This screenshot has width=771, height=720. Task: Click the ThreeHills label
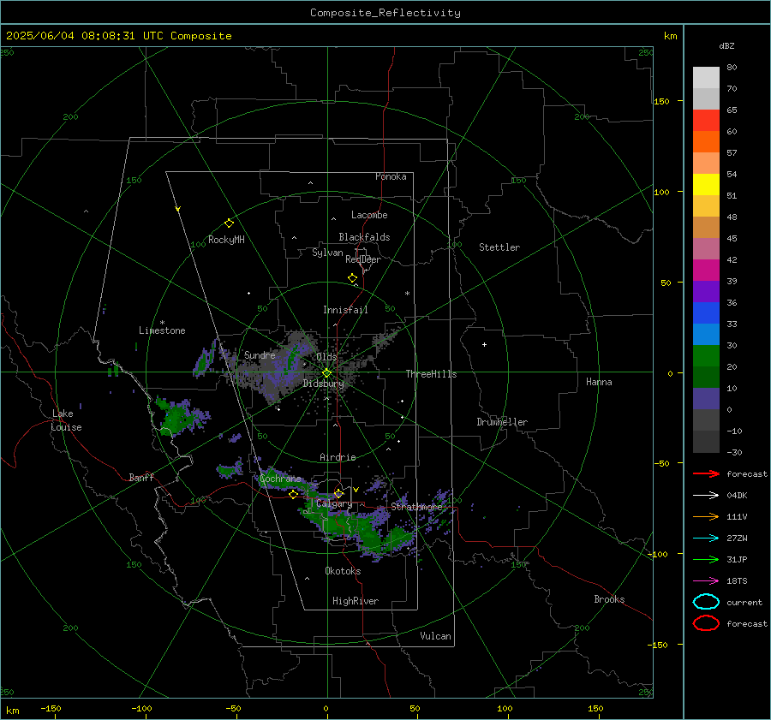(x=431, y=374)
